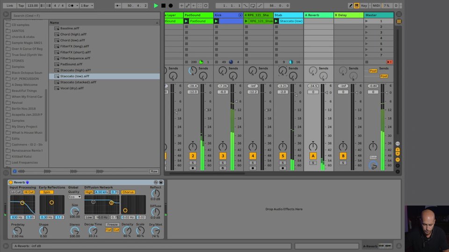Select the PadSound track title
The width and height of the screenshot is (449, 252).
click(x=198, y=15)
